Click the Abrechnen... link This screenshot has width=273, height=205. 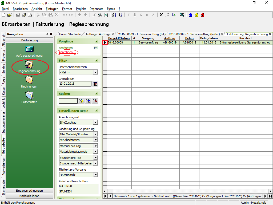pos(67,52)
